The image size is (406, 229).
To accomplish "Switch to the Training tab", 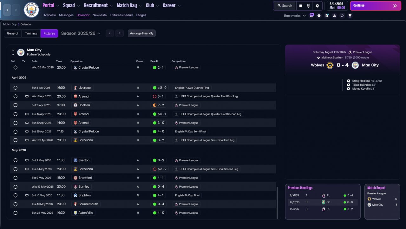I will (31, 33).
